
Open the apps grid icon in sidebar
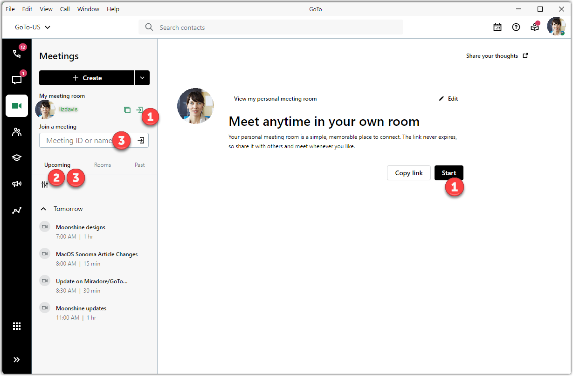[x=17, y=326]
